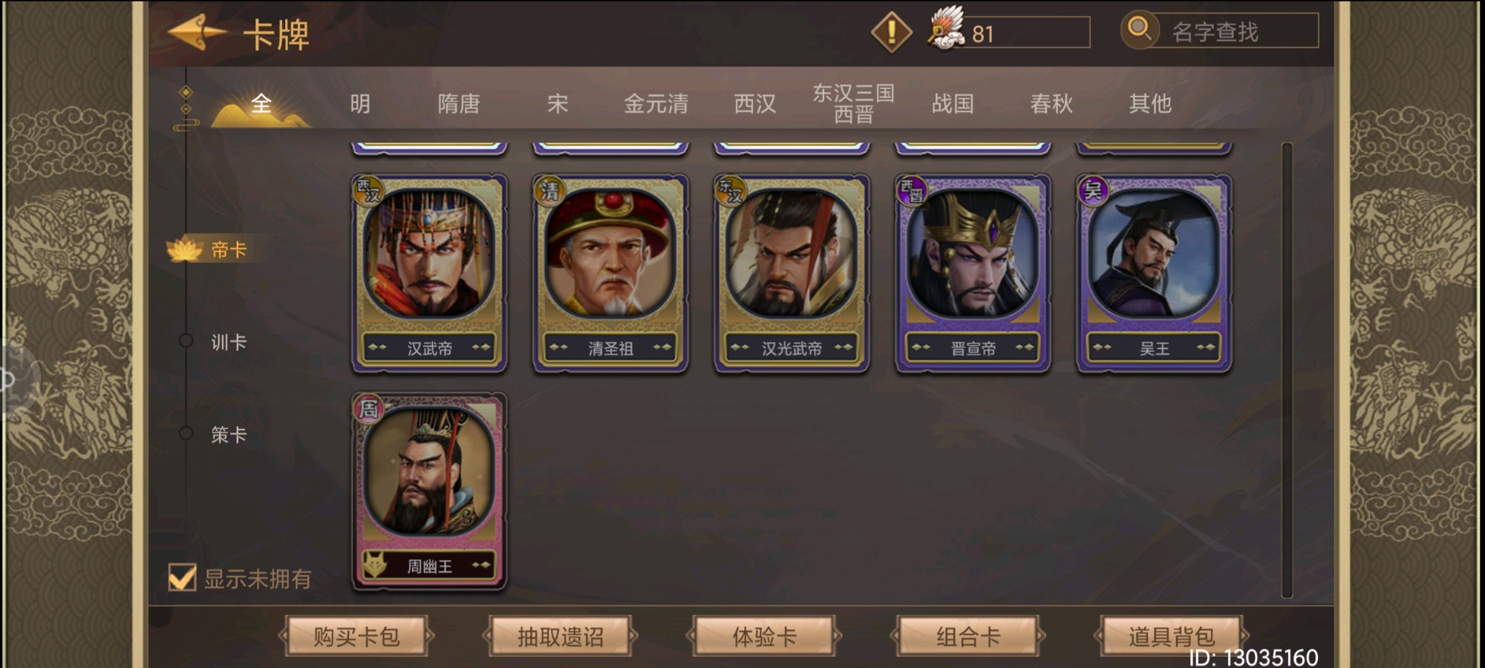
Task: Click the card list vertical scrollbar
Action: coord(1287,370)
